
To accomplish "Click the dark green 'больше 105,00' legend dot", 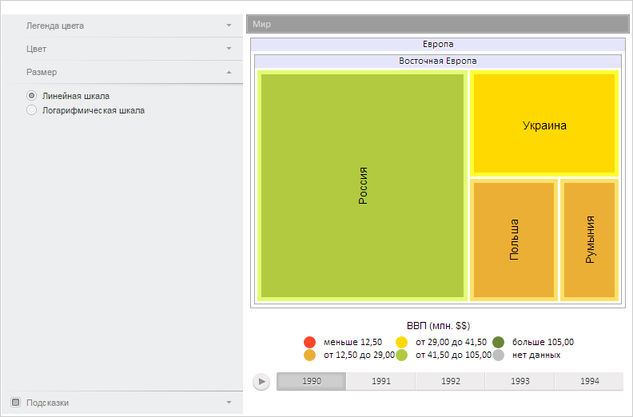I will [x=499, y=342].
